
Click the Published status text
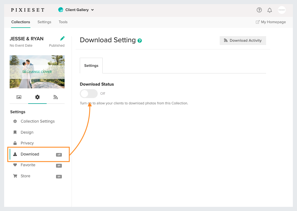point(57,46)
